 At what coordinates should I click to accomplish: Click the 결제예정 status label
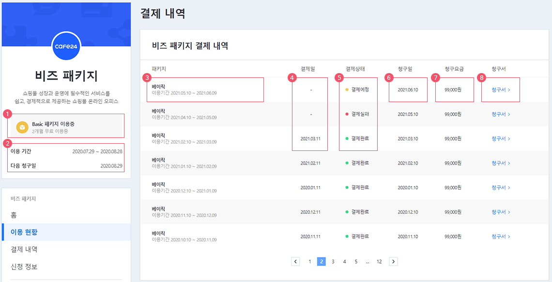pos(360,89)
